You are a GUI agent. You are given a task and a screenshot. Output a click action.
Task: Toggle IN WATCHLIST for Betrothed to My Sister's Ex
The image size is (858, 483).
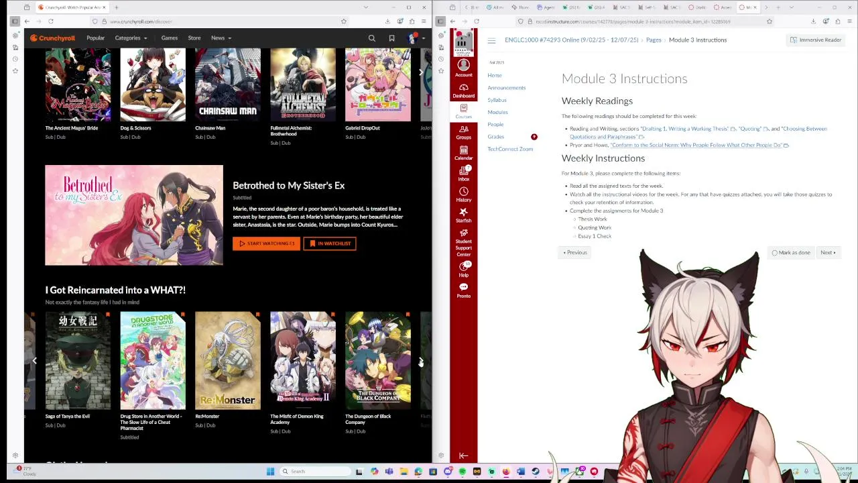pyautogui.click(x=330, y=244)
